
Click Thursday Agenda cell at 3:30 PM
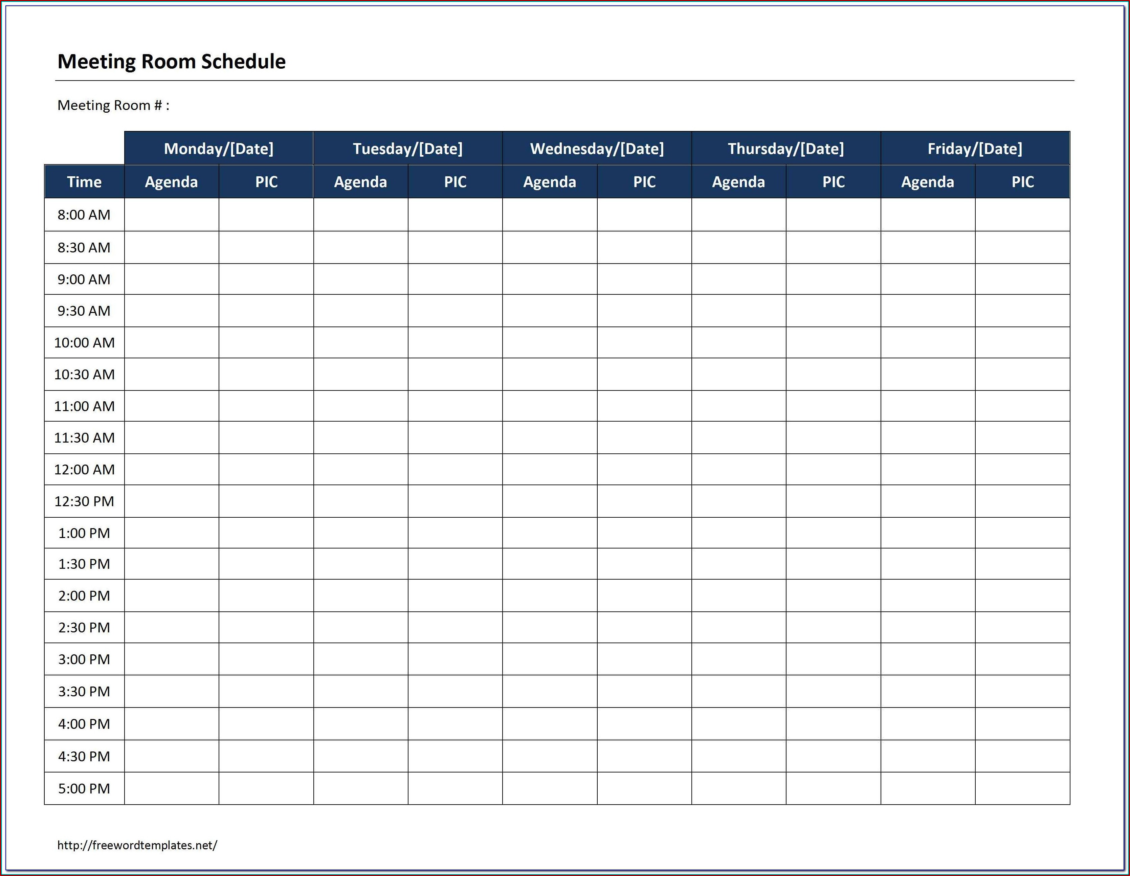point(738,691)
